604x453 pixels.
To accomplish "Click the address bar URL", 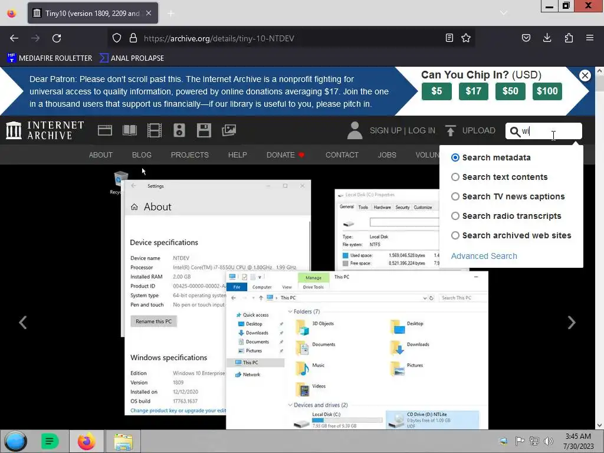I will click(219, 38).
